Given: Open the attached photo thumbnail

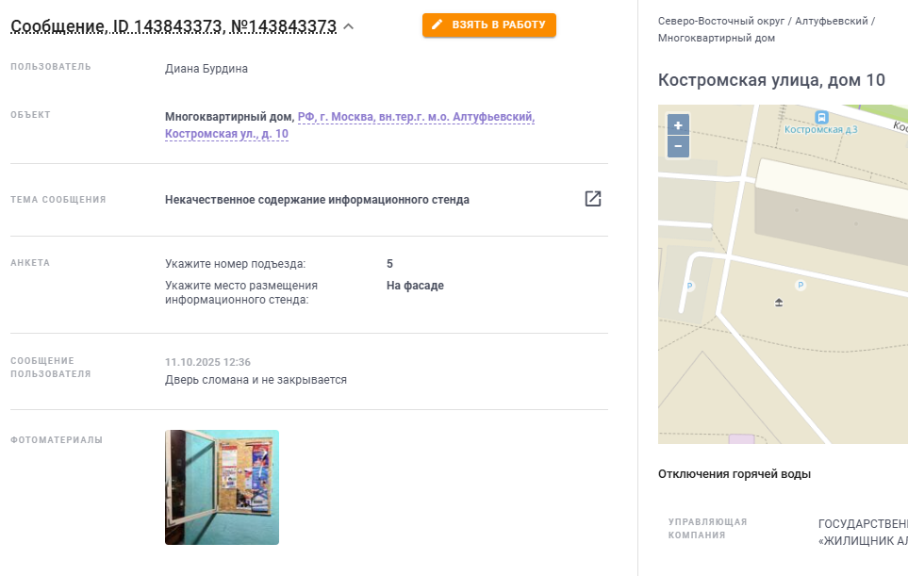Looking at the screenshot, I should [222, 487].
